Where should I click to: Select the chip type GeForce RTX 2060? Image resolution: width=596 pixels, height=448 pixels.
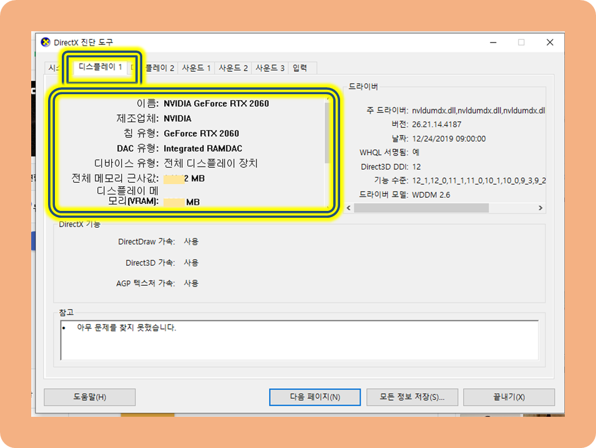coord(202,134)
